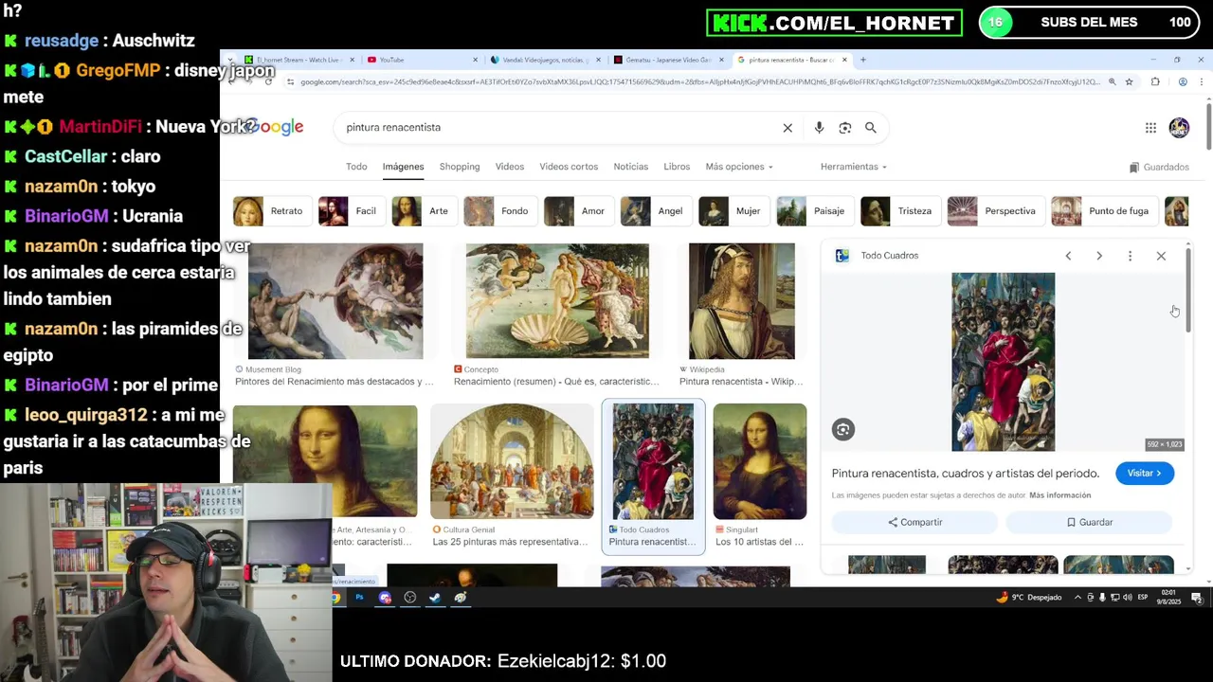Expand the Herramientas dropdown
Viewport: 1213px width, 682px height.
click(854, 167)
